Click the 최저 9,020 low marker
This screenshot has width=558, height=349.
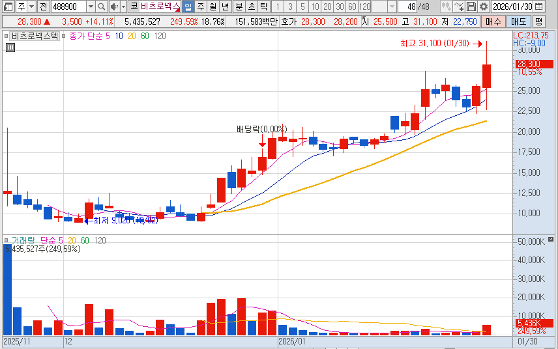click(125, 220)
